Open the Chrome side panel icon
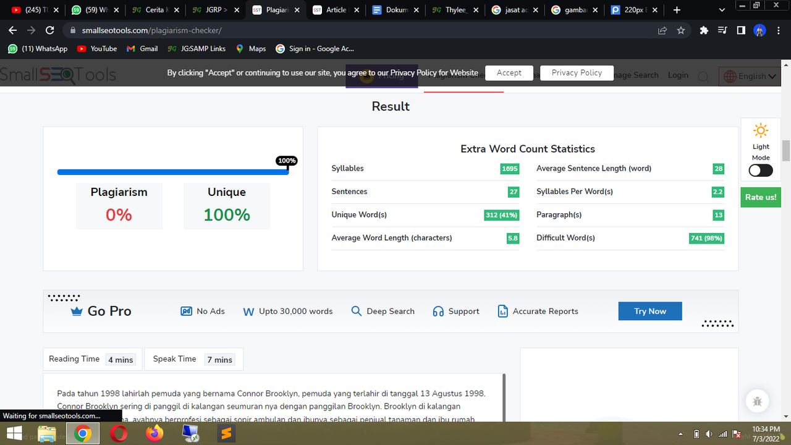Screen dimensions: 791x445 [x=741, y=30]
